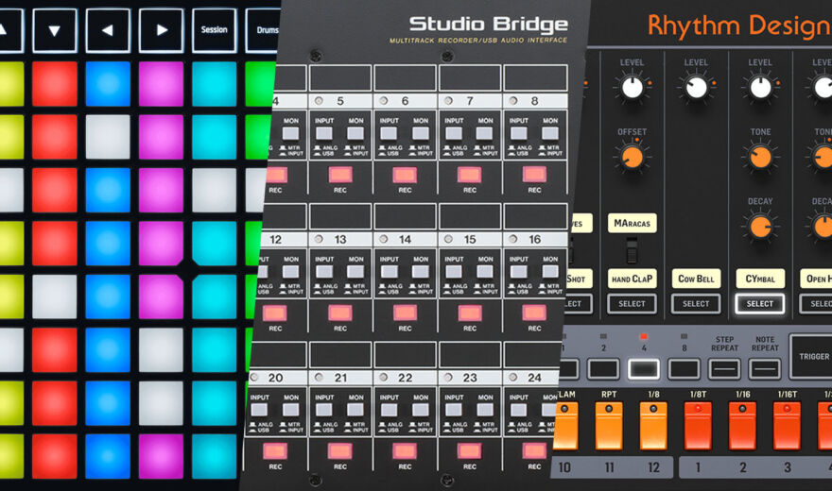The height and width of the screenshot is (491, 832).
Task: Arm REC on Studio Bridge channel 15
Action: click(470, 313)
